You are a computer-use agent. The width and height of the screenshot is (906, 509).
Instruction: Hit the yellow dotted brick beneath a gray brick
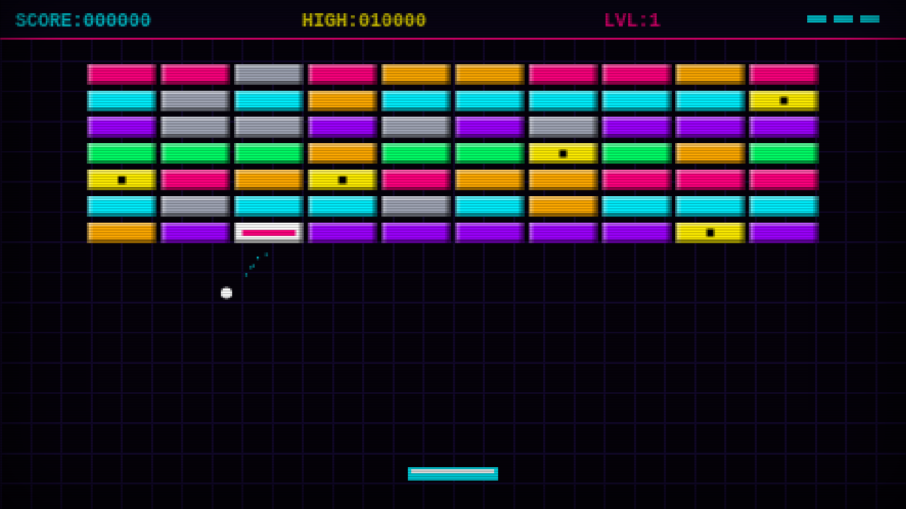click(563, 154)
